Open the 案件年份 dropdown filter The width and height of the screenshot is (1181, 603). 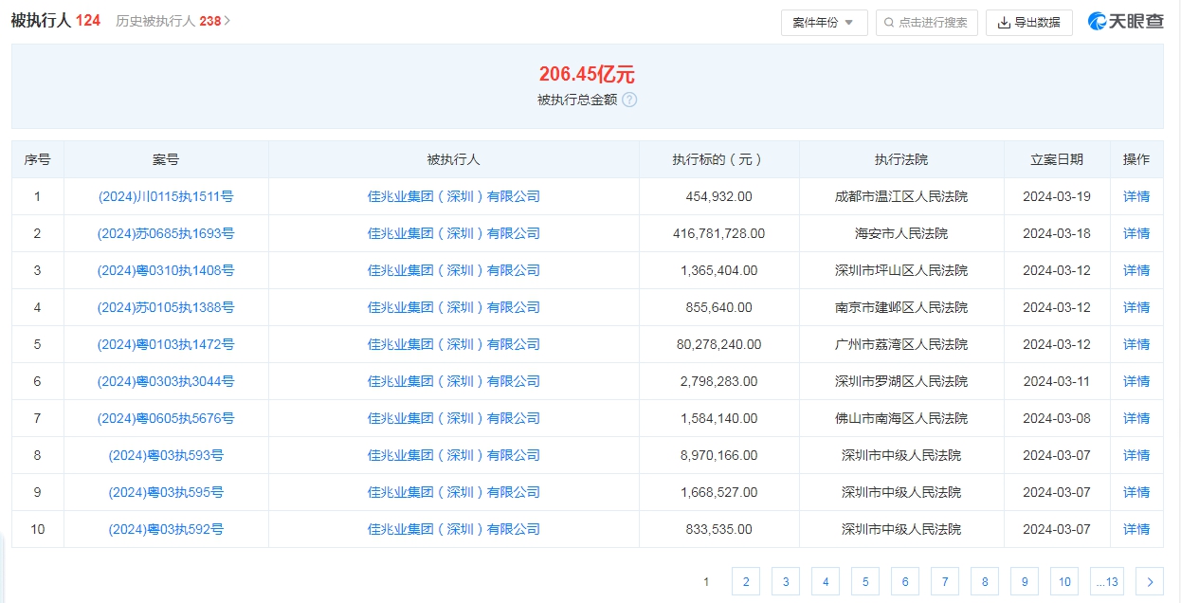pyautogui.click(x=824, y=23)
